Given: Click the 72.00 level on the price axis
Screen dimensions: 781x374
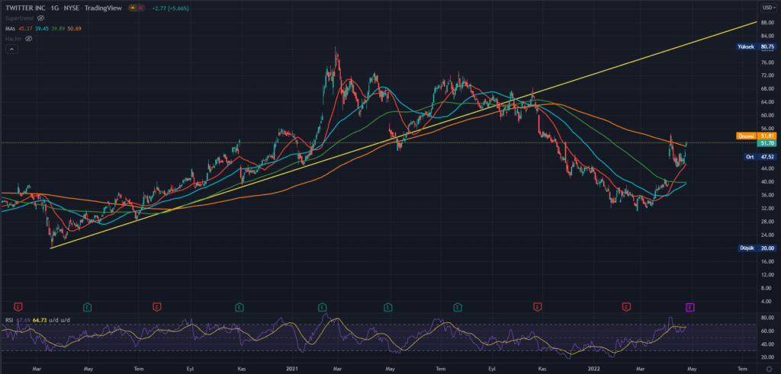Looking at the screenshot, I should pos(767,75).
